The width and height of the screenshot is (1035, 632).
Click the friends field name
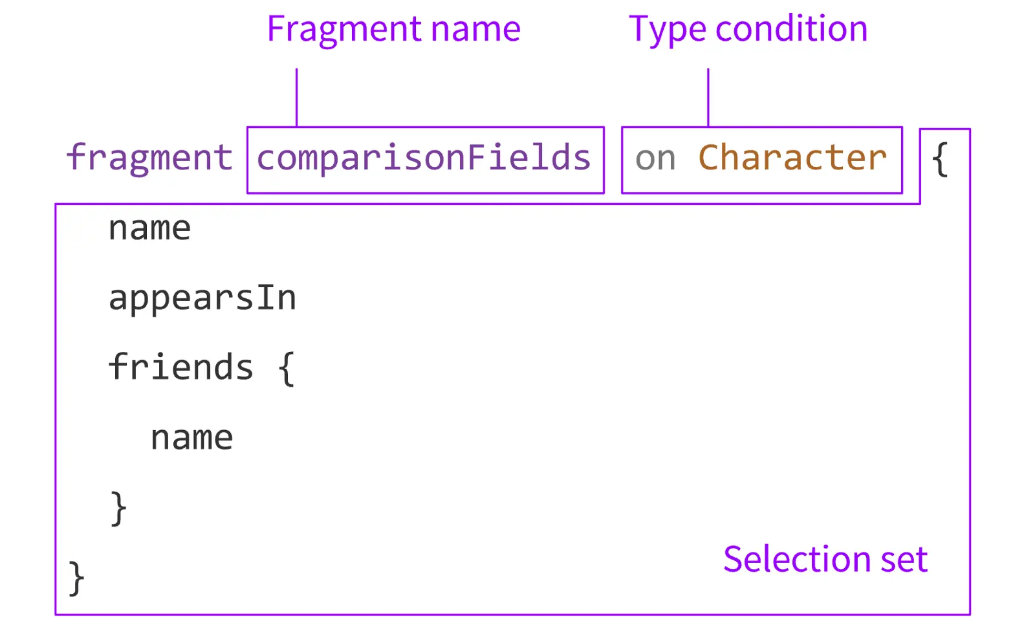click(180, 367)
